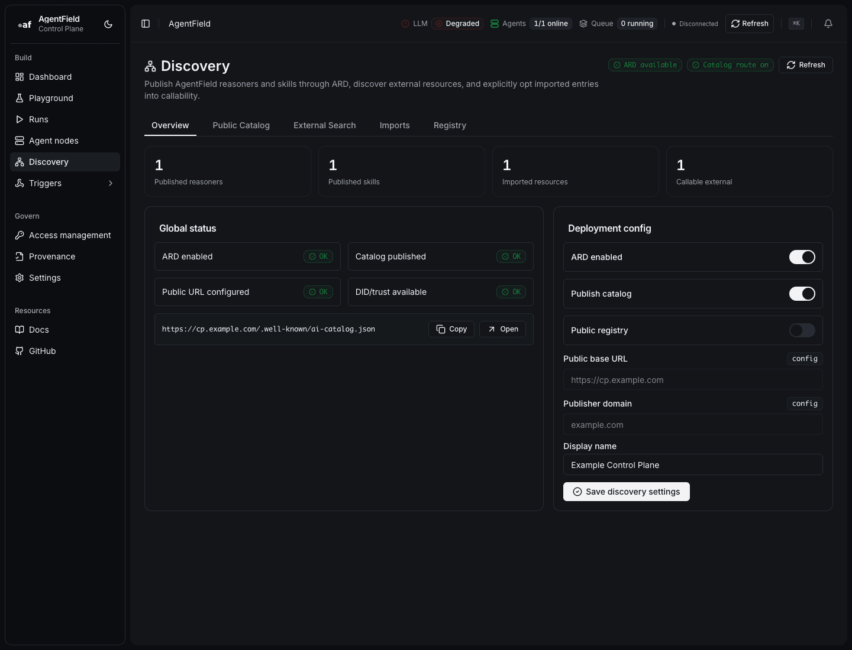Click the Published skills card

pos(402,171)
